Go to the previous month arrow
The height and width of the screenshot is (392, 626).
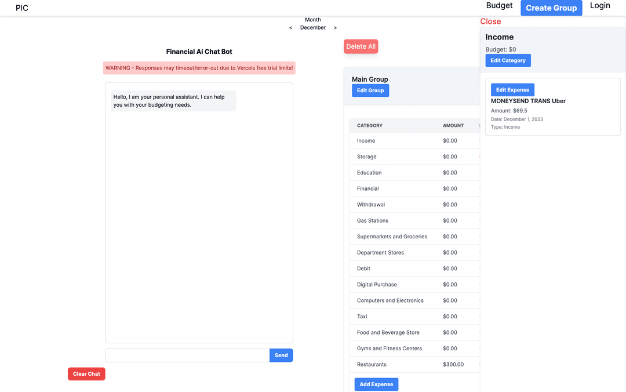pyautogui.click(x=290, y=28)
